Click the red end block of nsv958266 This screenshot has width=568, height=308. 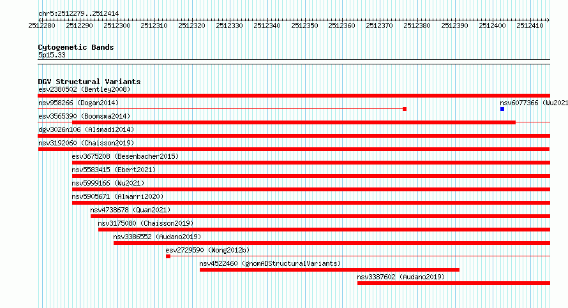405,109
